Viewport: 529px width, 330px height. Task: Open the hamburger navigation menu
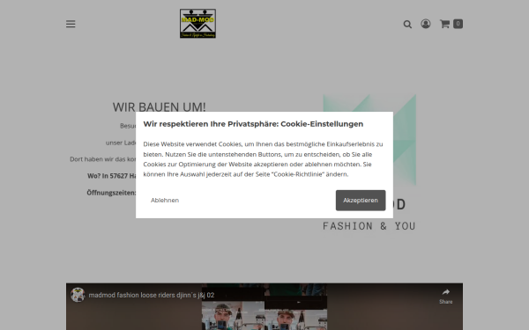click(x=71, y=24)
